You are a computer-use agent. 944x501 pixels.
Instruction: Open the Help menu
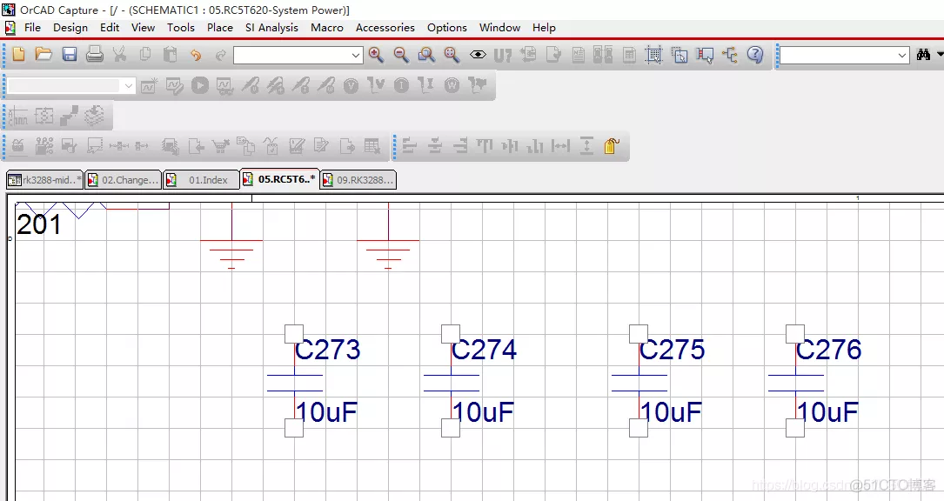[544, 28]
